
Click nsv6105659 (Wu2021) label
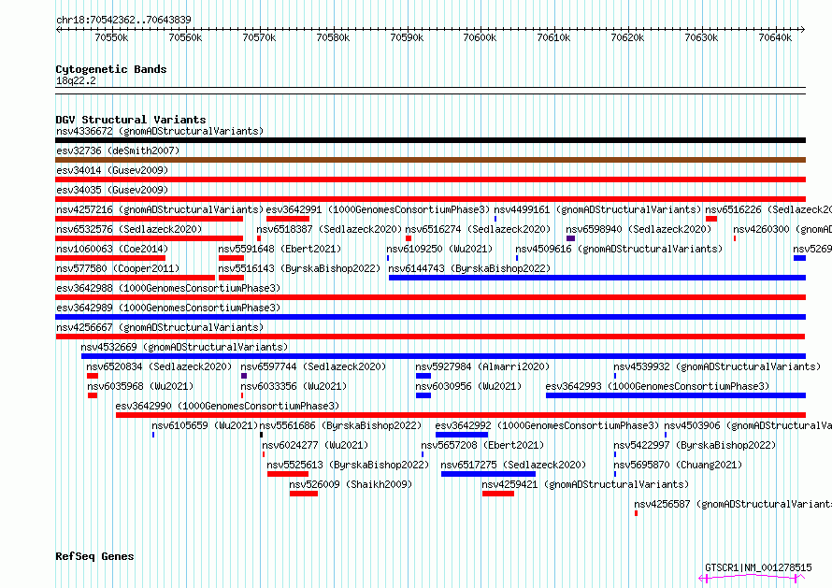click(x=205, y=425)
